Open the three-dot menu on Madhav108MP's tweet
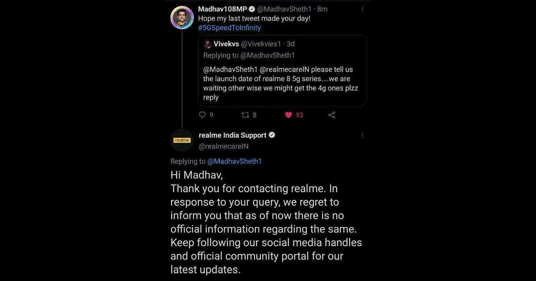Viewport: 536px width, 281px height. (x=362, y=9)
